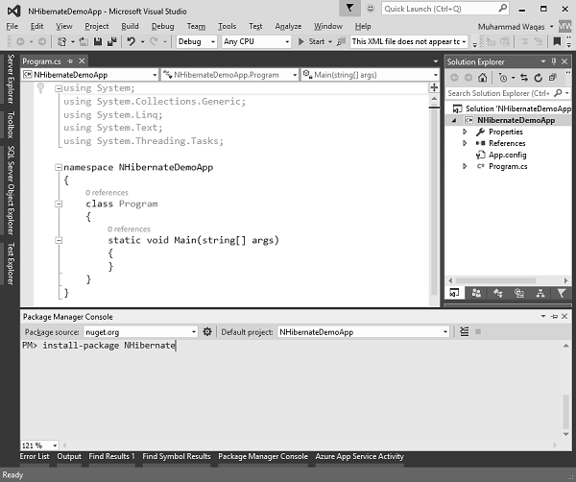Click the editor split window handle
Image resolution: width=576 pixels, height=482 pixels.
(434, 87)
